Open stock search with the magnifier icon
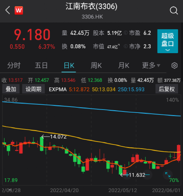Screen dimensions: 183x196 (174, 11)
